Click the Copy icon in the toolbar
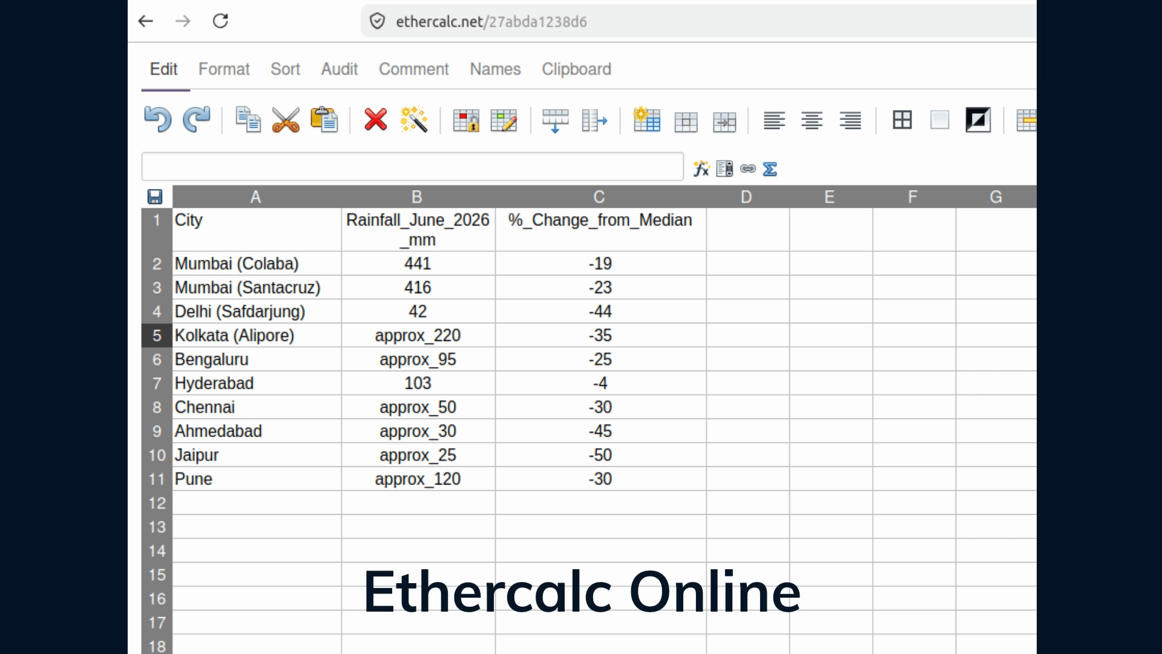This screenshot has width=1162, height=654. [248, 119]
